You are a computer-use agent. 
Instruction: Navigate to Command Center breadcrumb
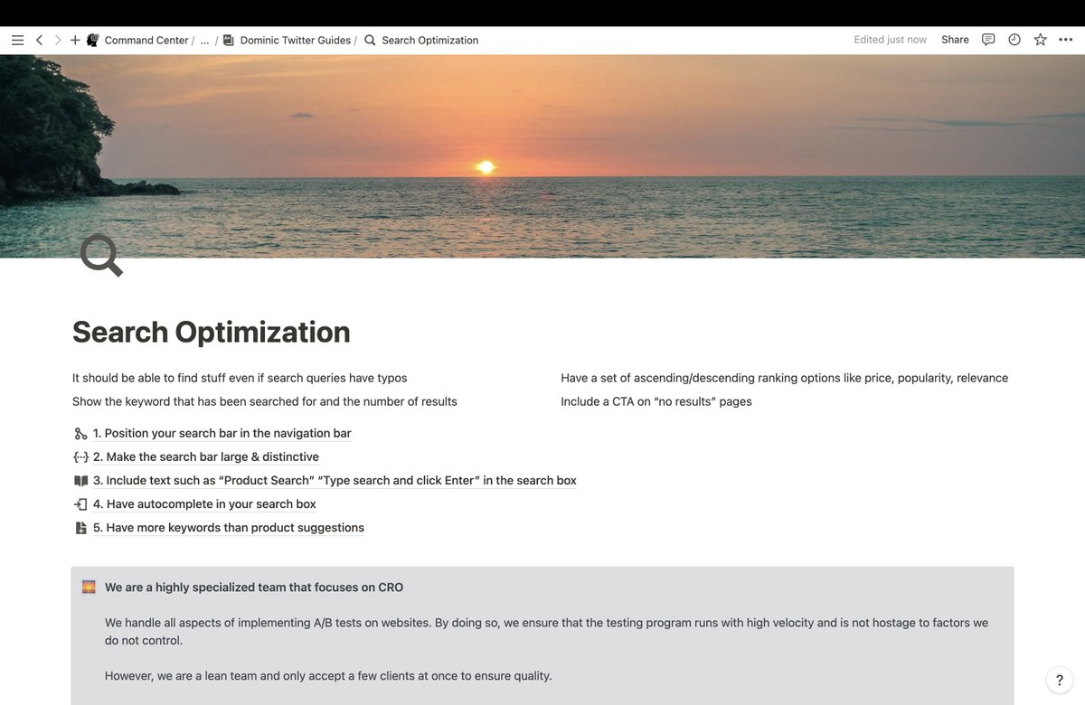click(x=146, y=40)
